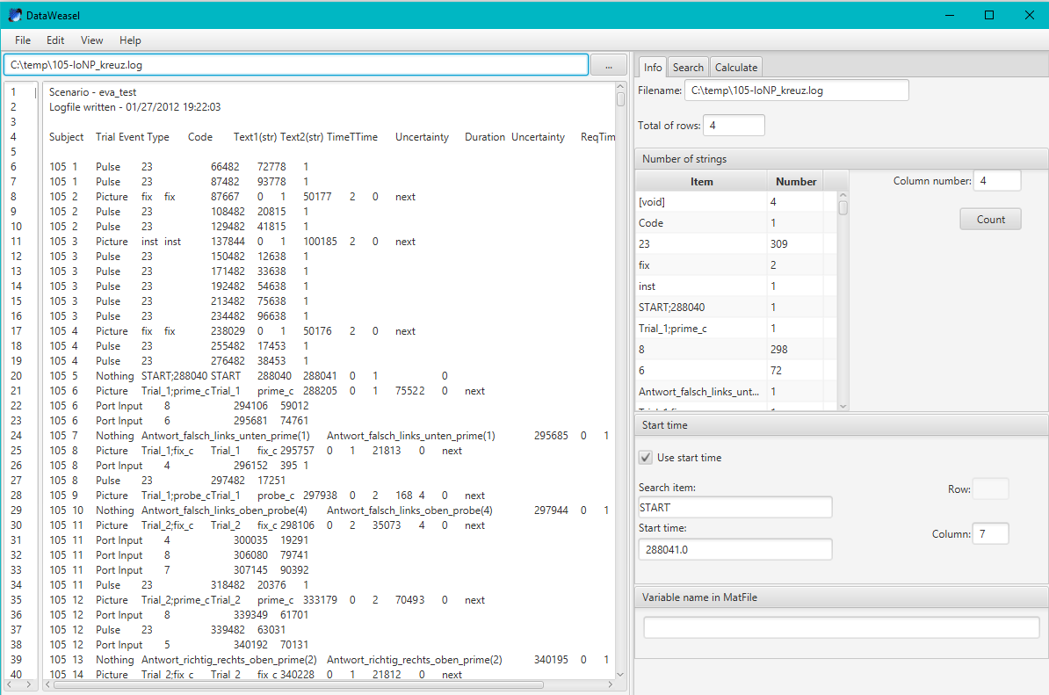Click the browse file "..." button

tap(609, 66)
